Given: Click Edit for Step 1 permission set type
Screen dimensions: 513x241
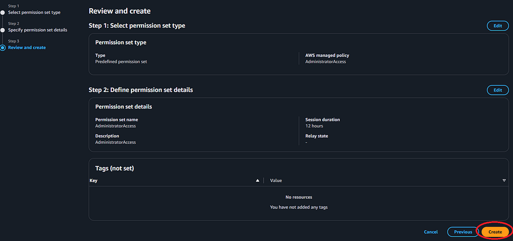Looking at the screenshot, I should click(x=497, y=26).
